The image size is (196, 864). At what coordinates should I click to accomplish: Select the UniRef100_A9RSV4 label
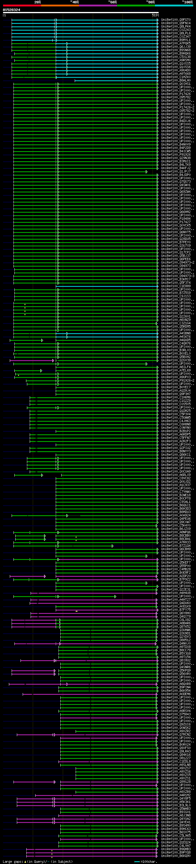(176, 711)
